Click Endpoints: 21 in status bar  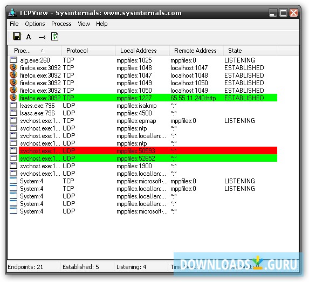25,267
